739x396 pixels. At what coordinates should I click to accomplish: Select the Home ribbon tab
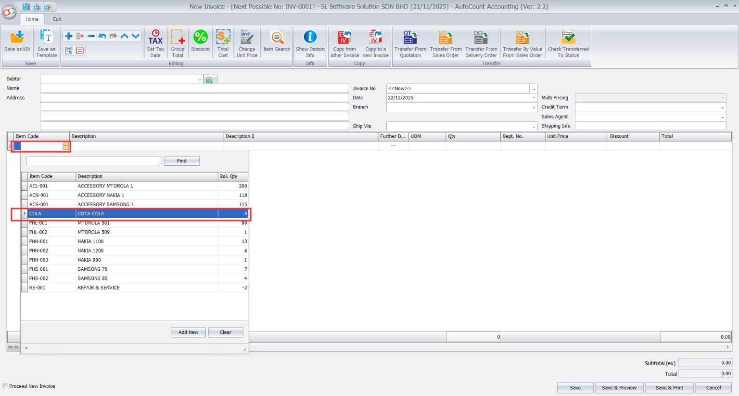pyautogui.click(x=32, y=19)
